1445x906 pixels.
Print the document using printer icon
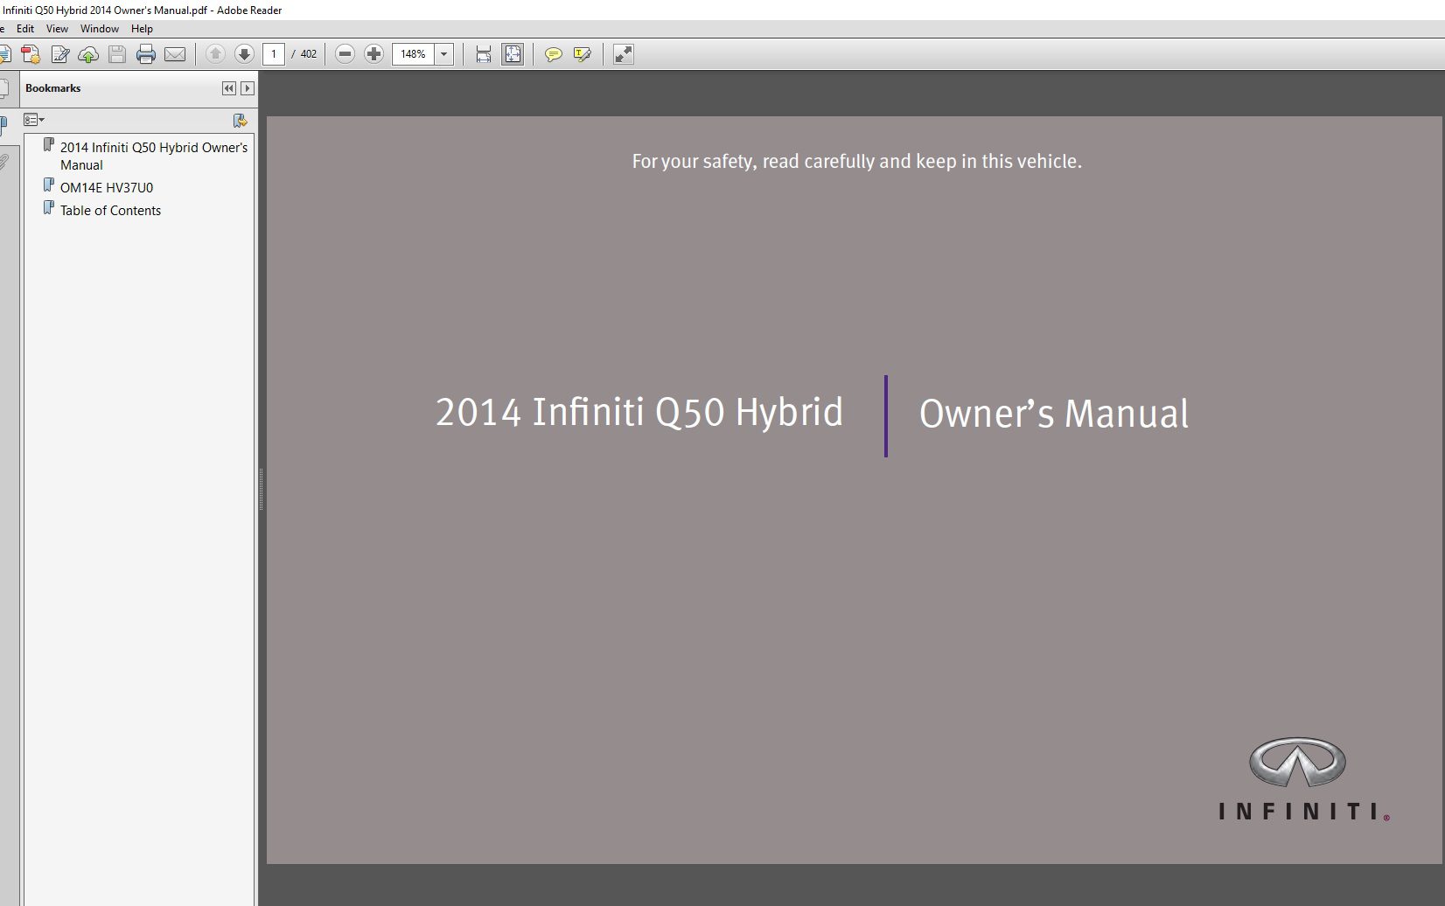(x=146, y=54)
